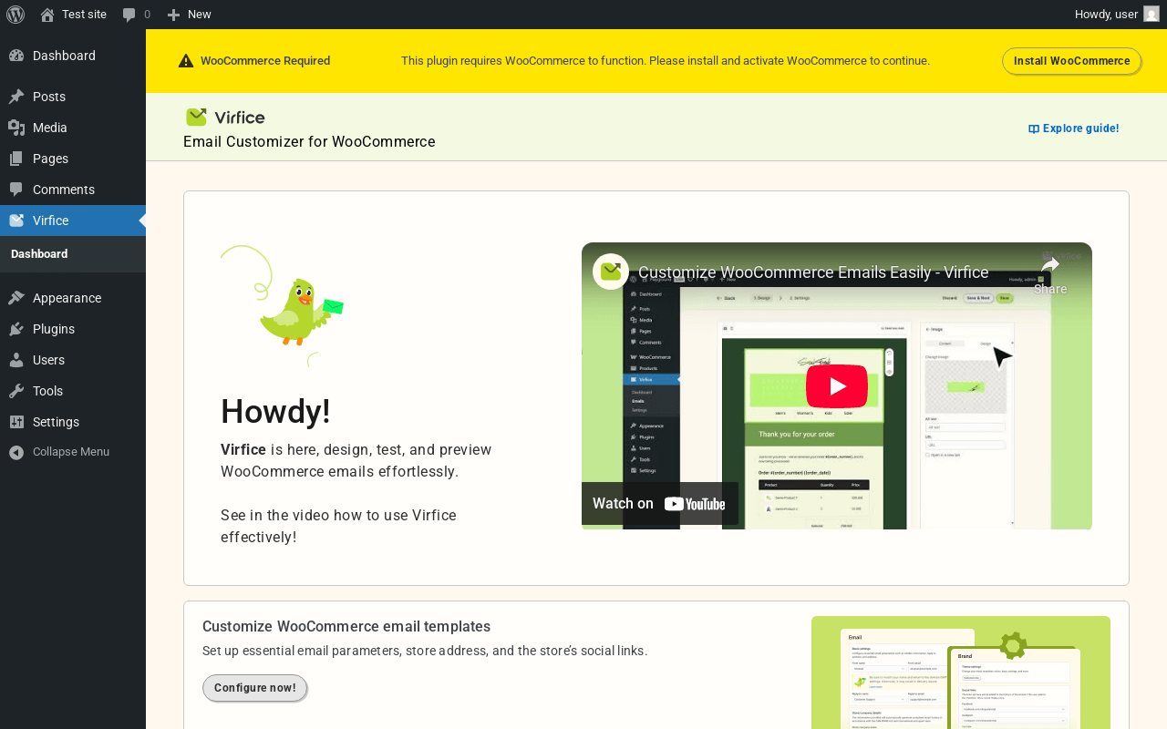This screenshot has height=729, width=1167.
Task: Click the email settings preview thumbnail
Action: (x=961, y=673)
